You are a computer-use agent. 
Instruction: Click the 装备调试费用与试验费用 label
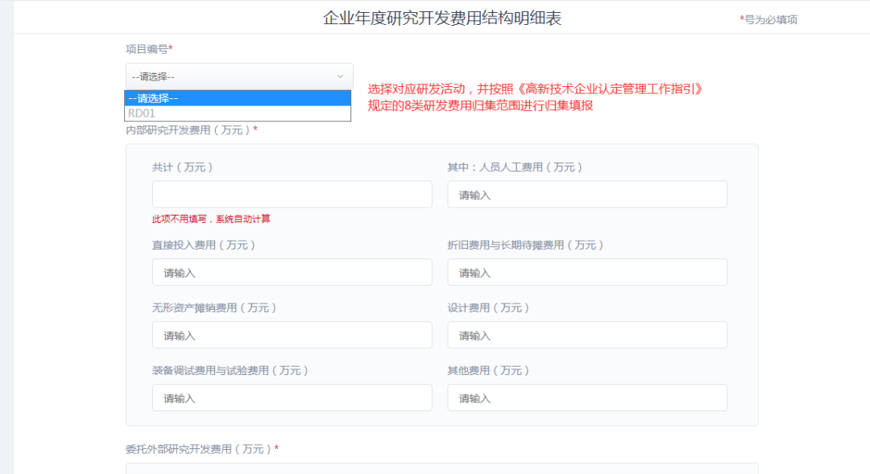click(230, 369)
